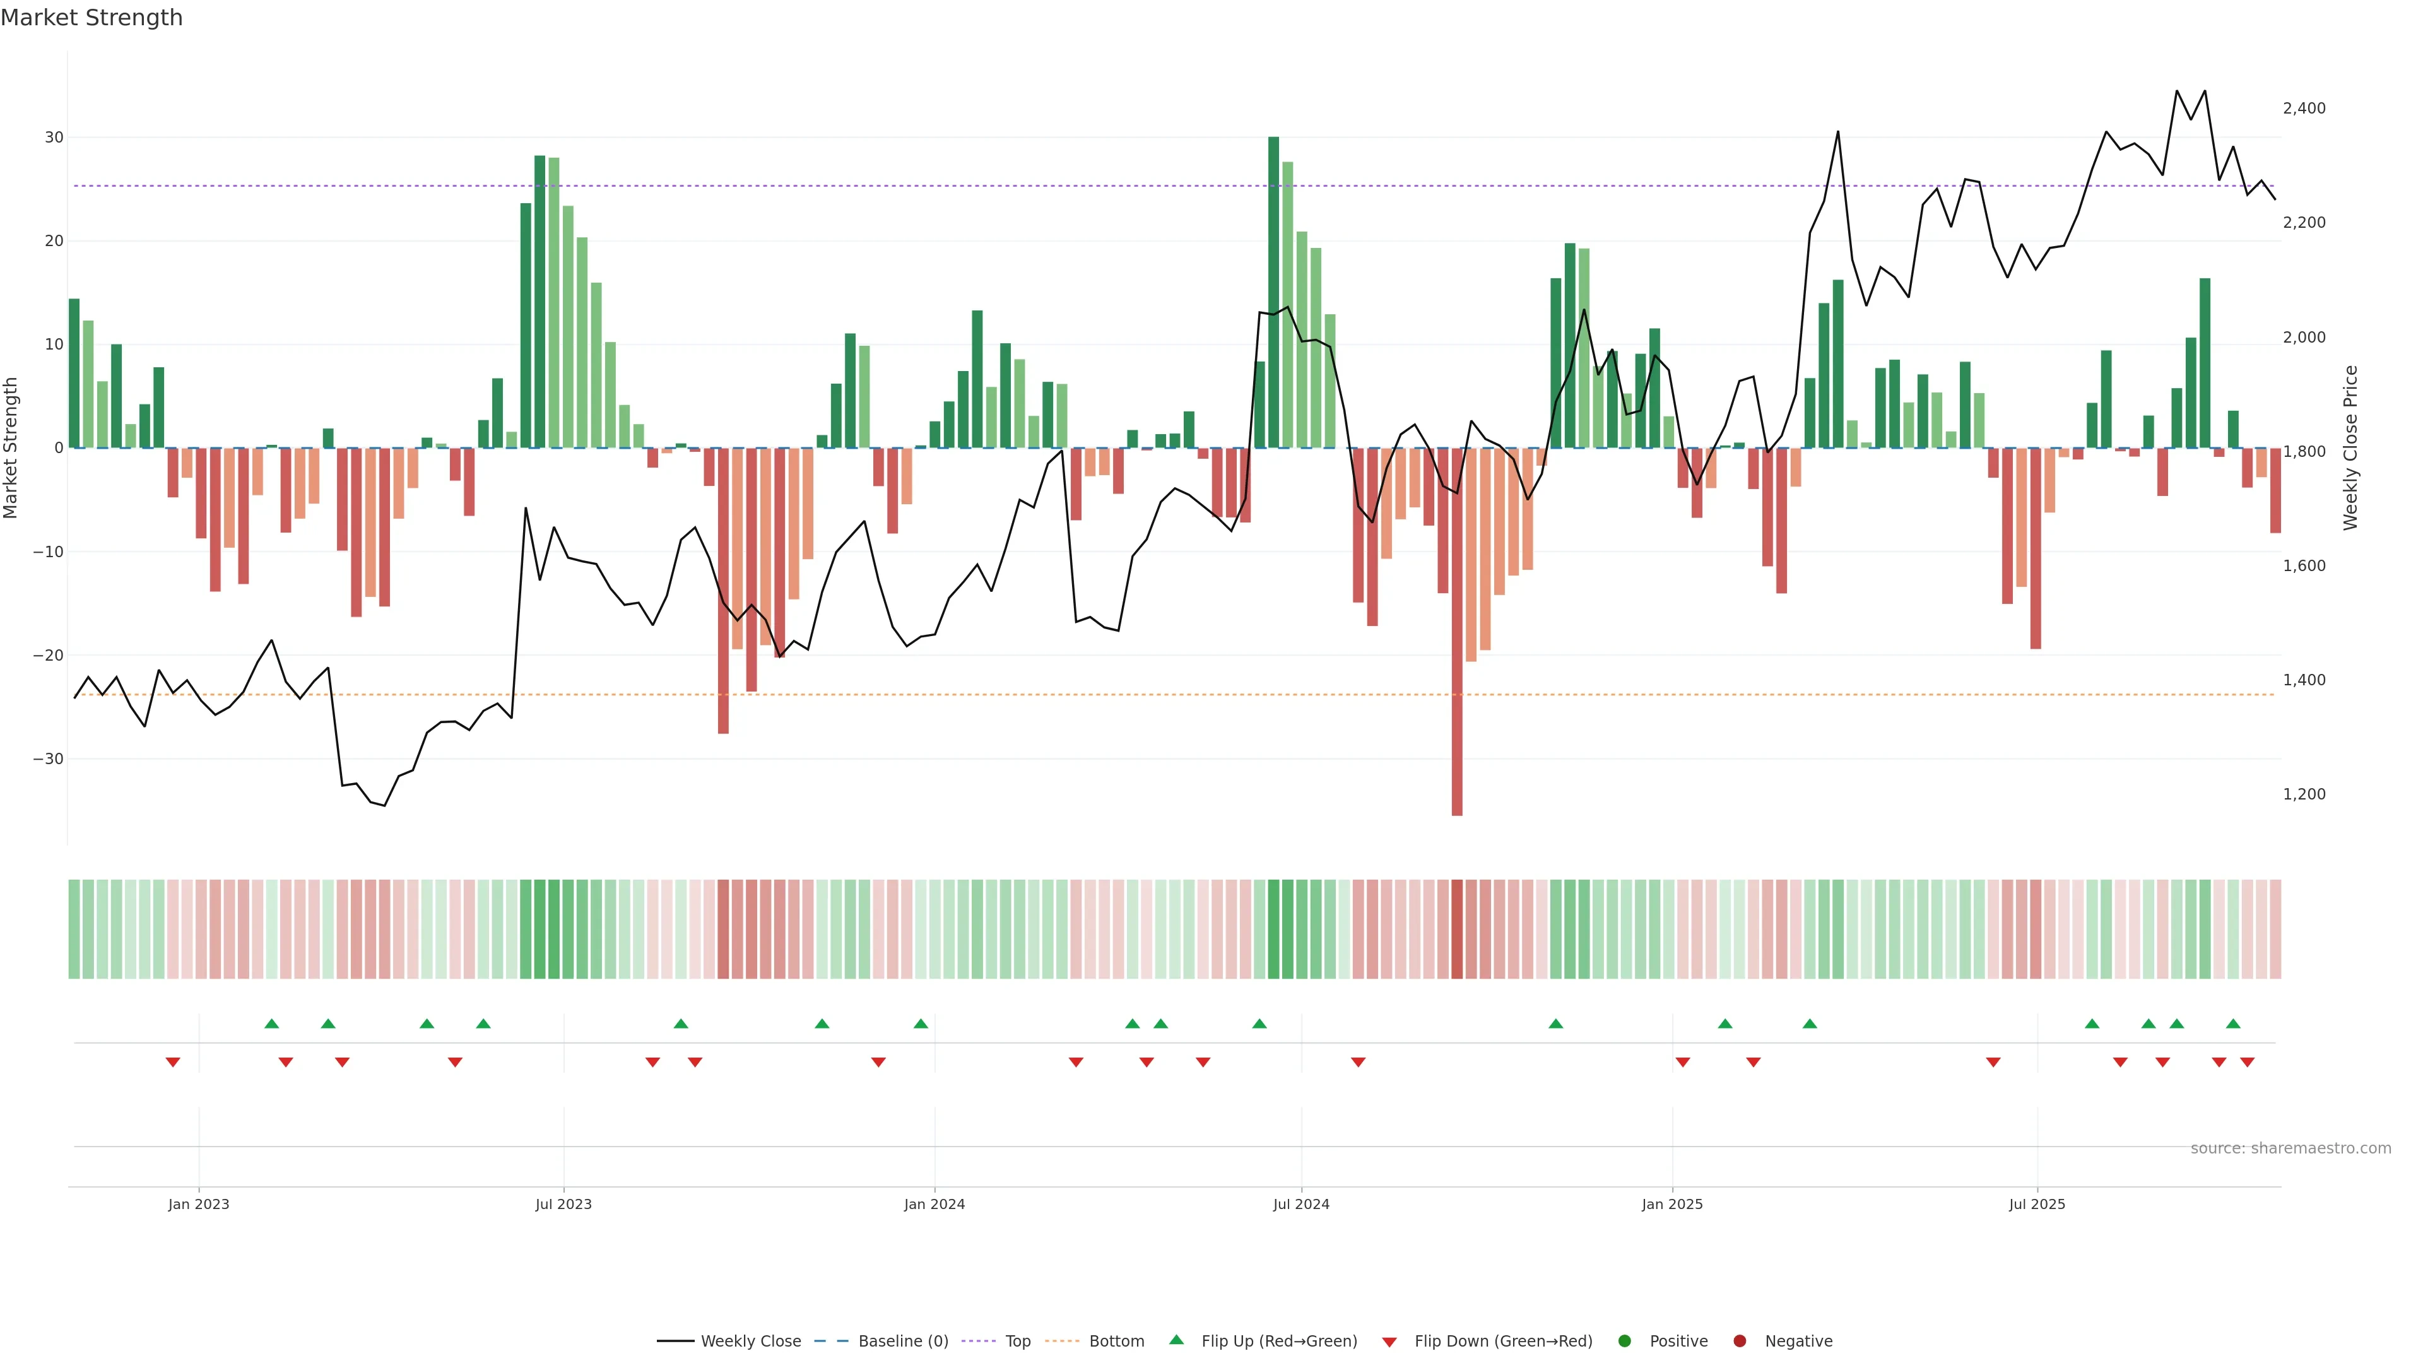Click Flip Up green triangle legend icon
The height and width of the screenshot is (1363, 2423).
[x=1176, y=1340]
